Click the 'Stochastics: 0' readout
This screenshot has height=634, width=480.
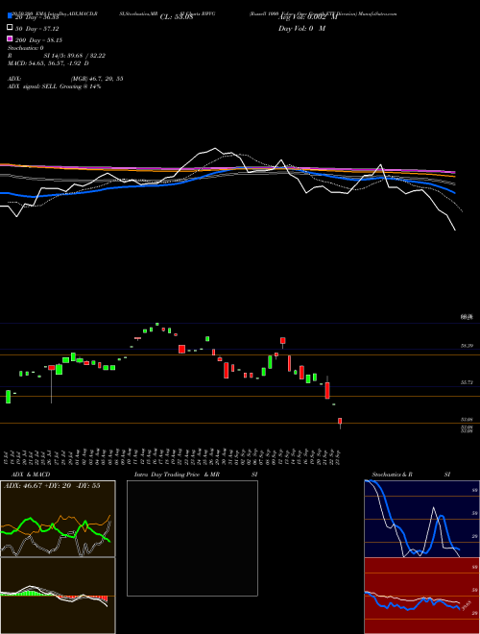click(25, 48)
